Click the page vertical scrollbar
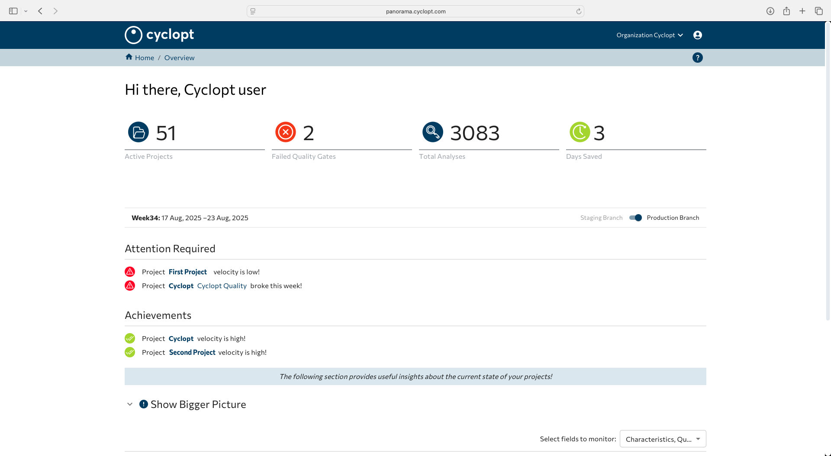Viewport: 831px width, 456px height. tap(828, 171)
